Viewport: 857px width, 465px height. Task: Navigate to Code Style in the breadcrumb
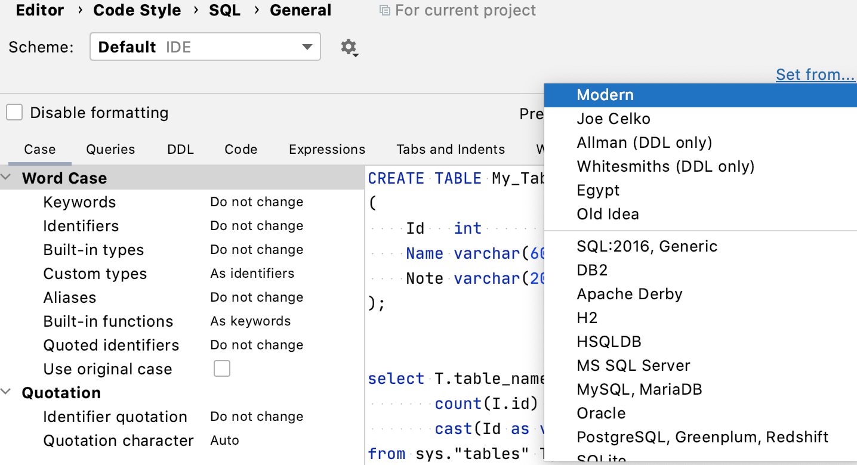pos(137,10)
